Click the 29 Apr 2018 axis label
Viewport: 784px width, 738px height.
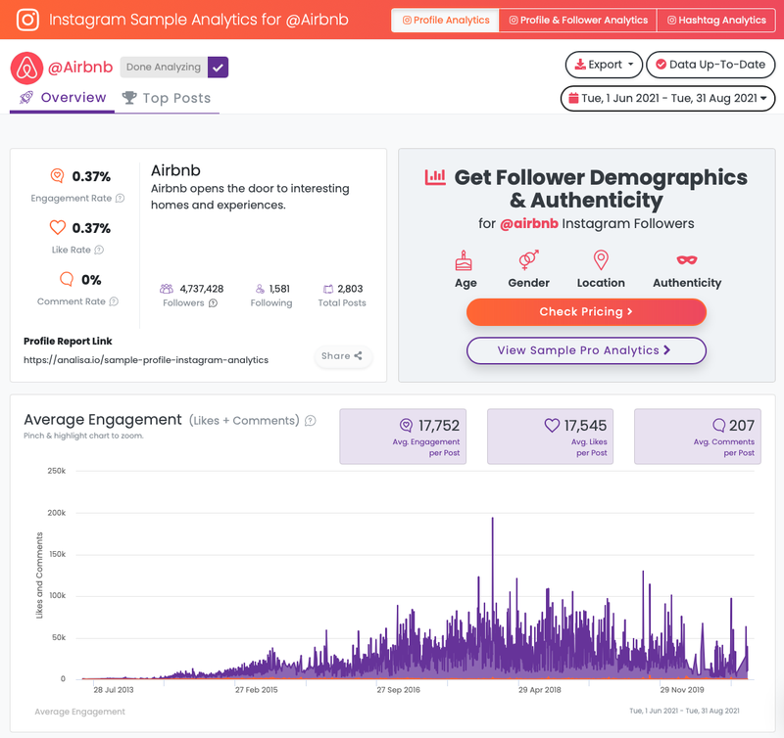(540, 690)
